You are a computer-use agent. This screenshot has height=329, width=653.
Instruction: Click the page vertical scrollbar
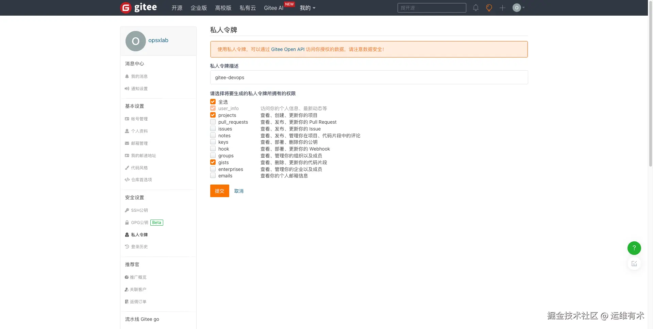(650, 84)
